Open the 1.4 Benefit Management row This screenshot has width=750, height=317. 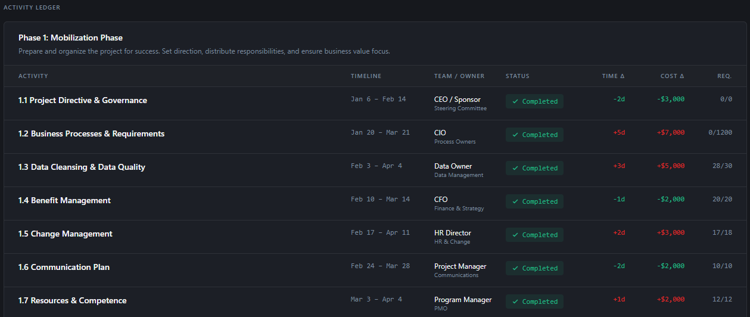[64, 201]
